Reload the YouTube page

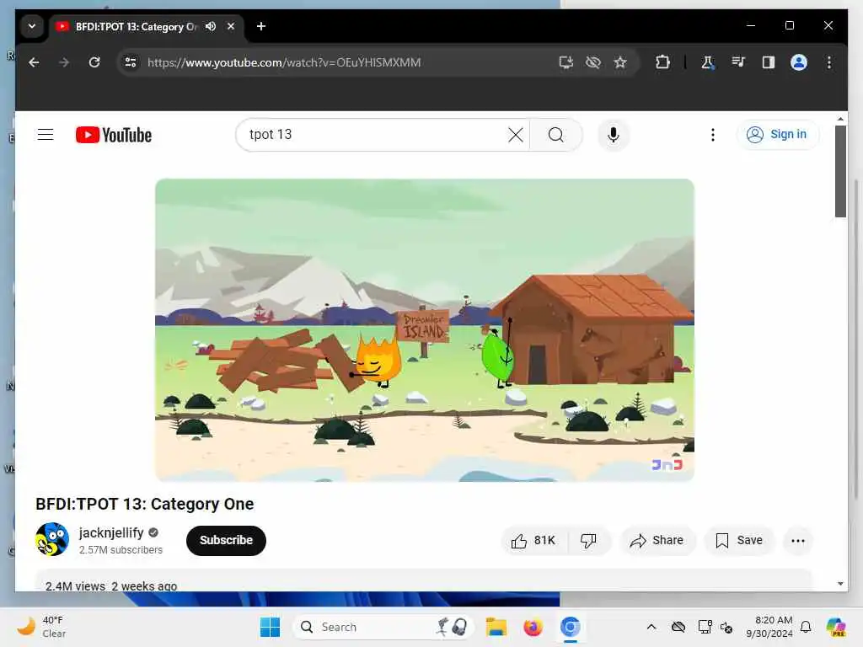point(94,62)
